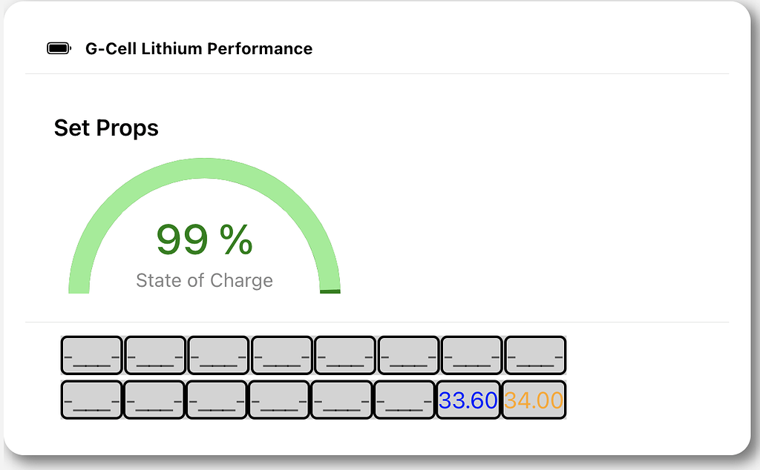Click the battery icon next to the title
Viewport: 760px width, 470px height.
58,48
